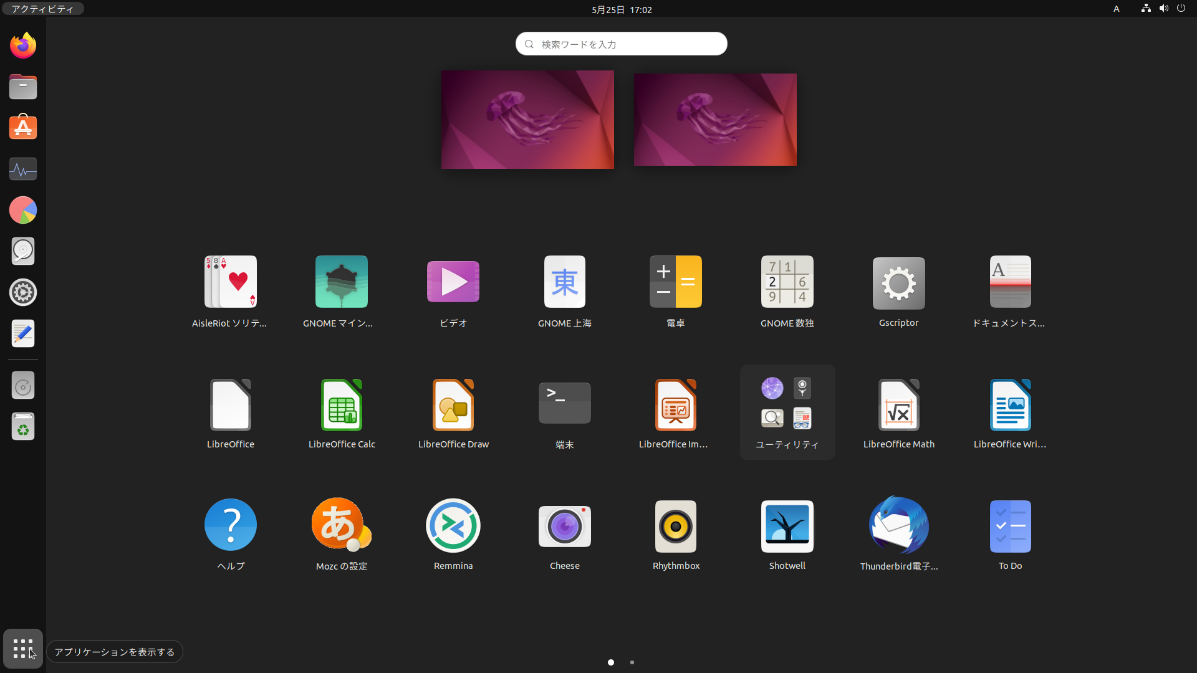Open LibreOffice Calc
This screenshot has width=1197, height=673.
click(341, 405)
